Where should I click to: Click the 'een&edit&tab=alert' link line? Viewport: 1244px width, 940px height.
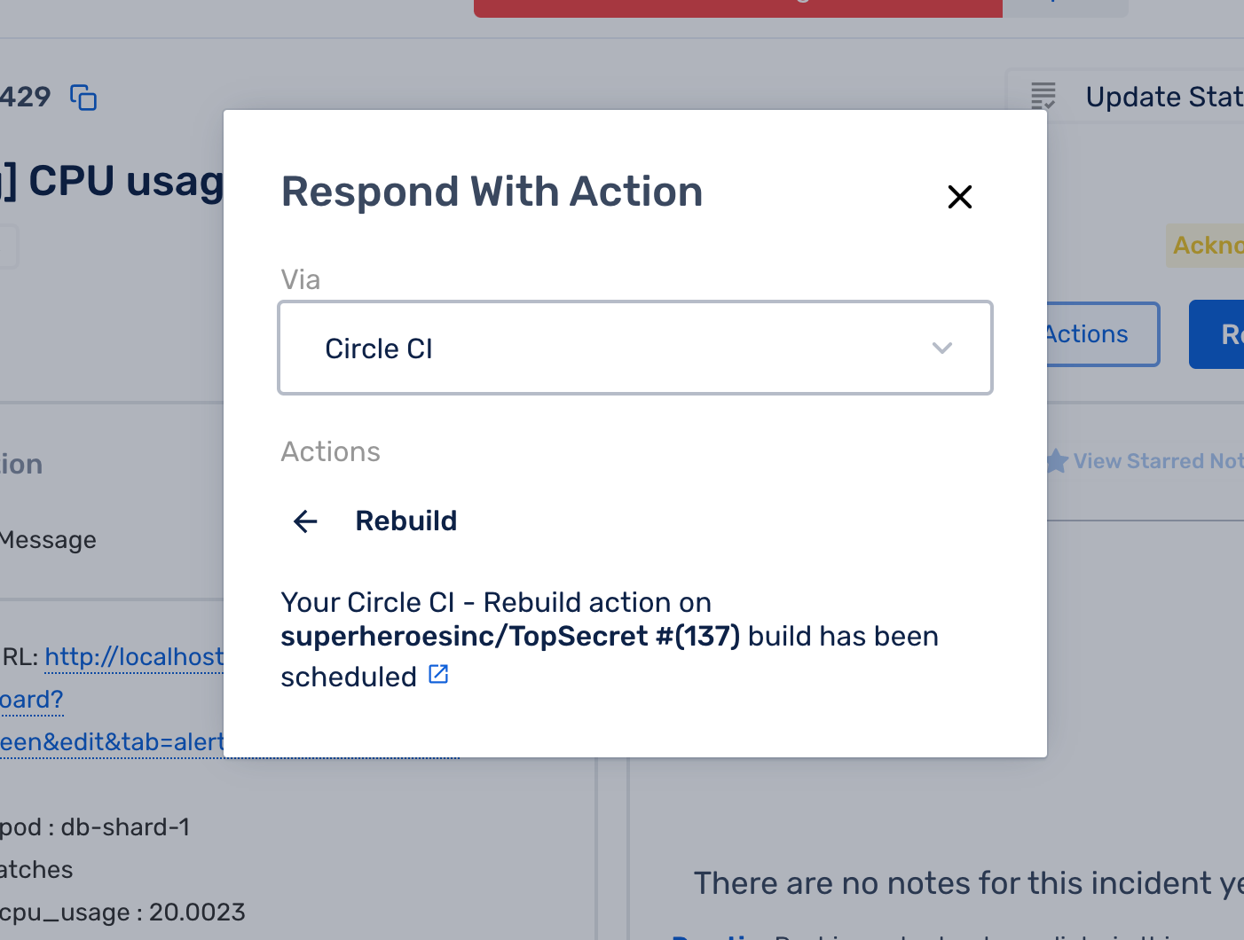111,741
